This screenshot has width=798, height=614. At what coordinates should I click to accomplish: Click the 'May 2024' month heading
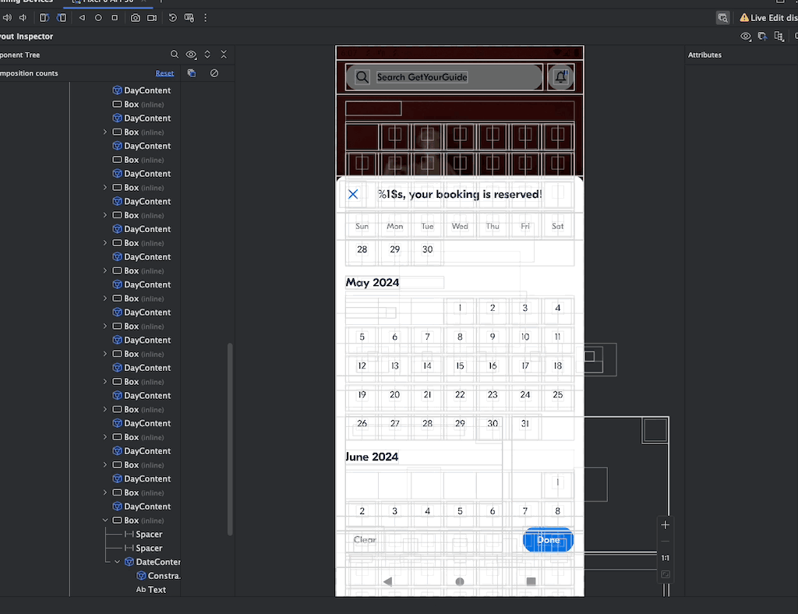point(373,283)
